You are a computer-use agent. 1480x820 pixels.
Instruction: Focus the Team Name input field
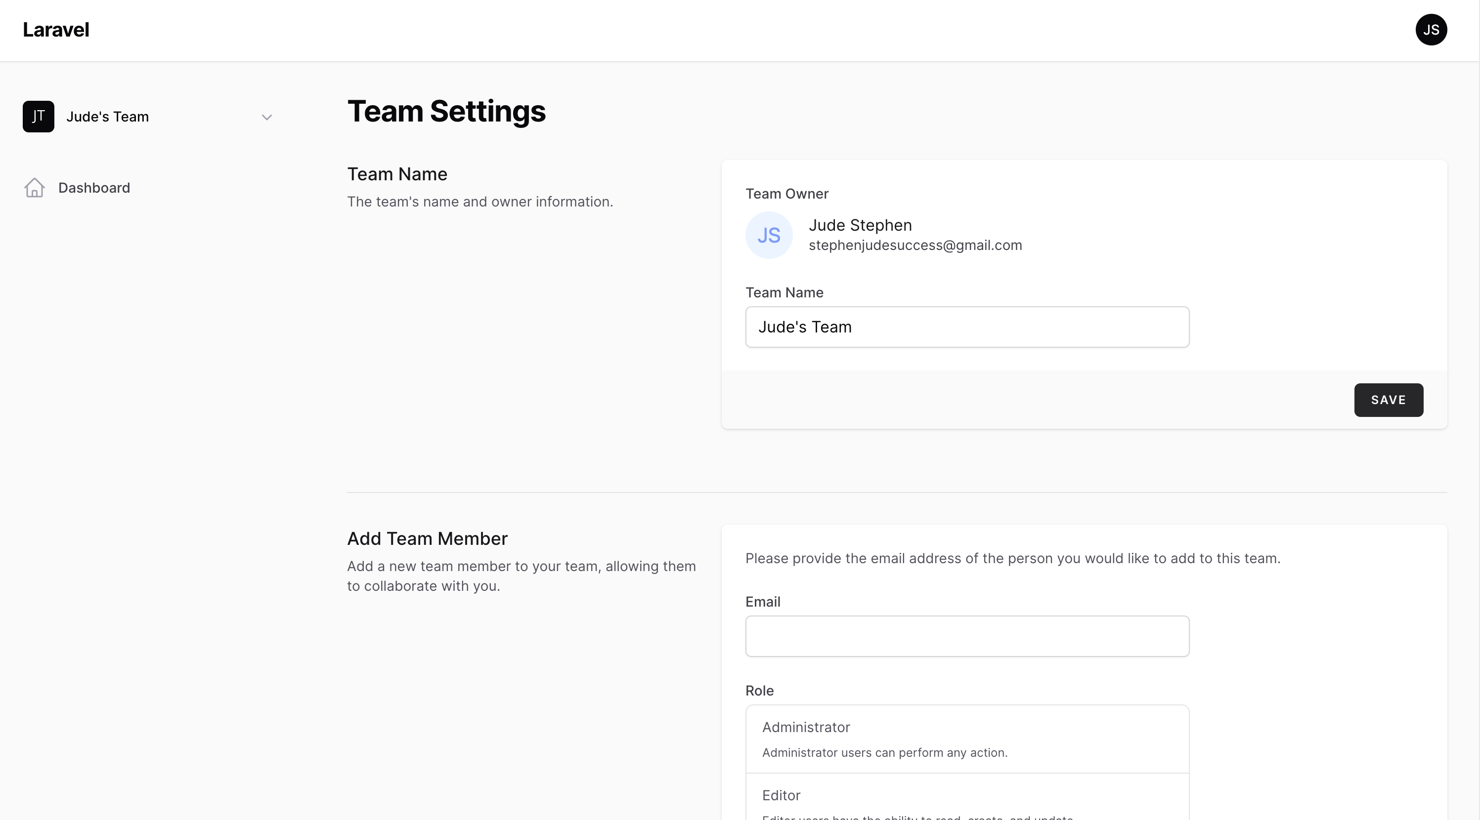coord(967,327)
